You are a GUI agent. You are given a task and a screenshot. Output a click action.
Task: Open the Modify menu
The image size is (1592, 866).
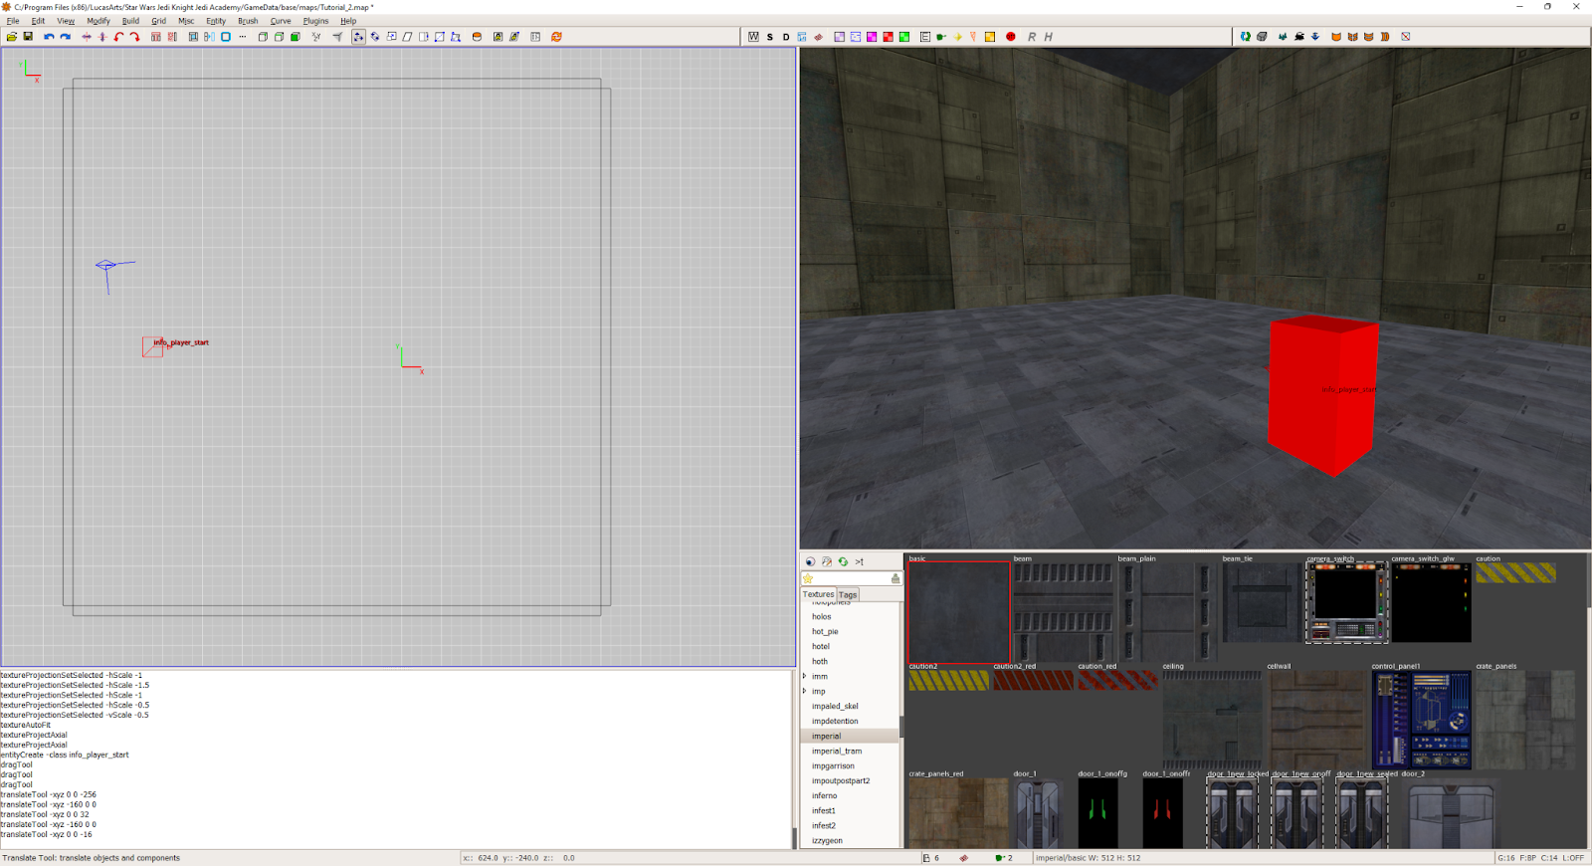(99, 21)
